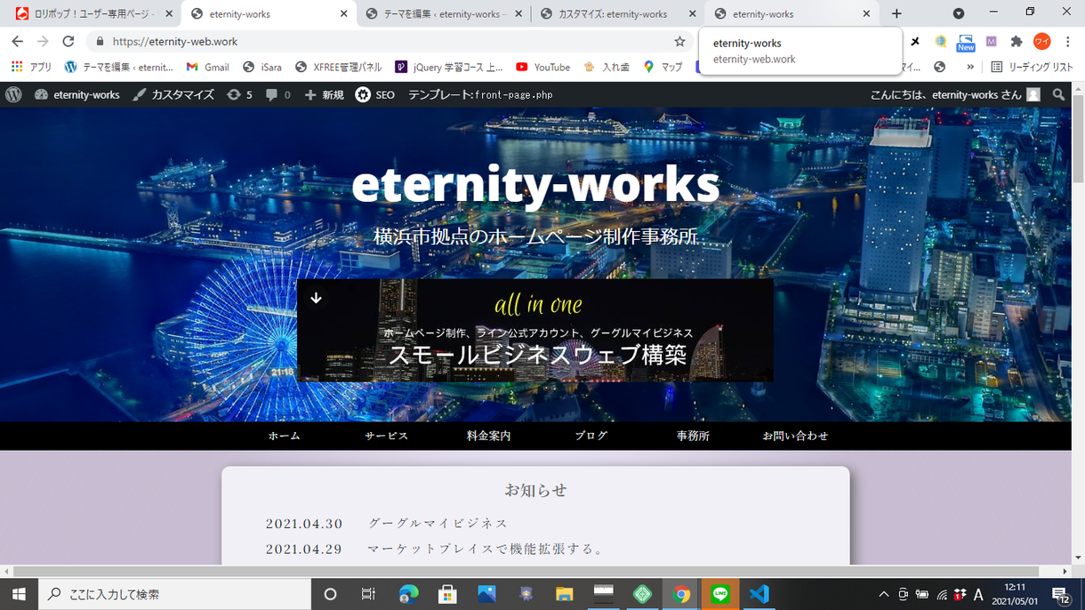
Task: Open Chrome extensions puzzle icon
Action: point(1017,42)
